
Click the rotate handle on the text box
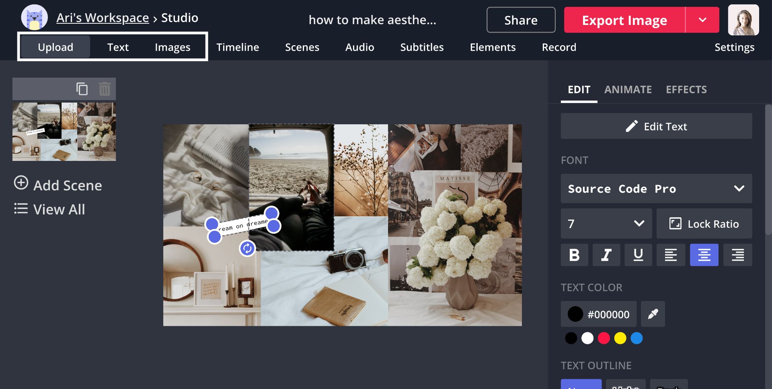tap(247, 249)
